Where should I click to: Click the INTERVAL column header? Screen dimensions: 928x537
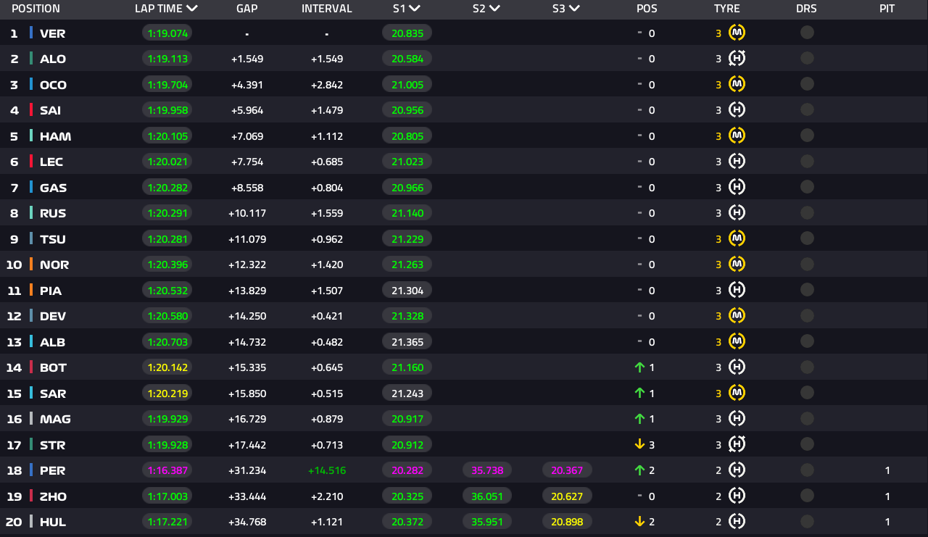pyautogui.click(x=327, y=9)
